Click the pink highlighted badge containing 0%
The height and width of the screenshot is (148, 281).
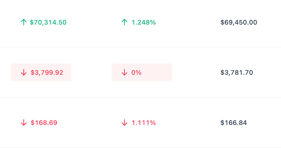pyautogui.click(x=142, y=72)
